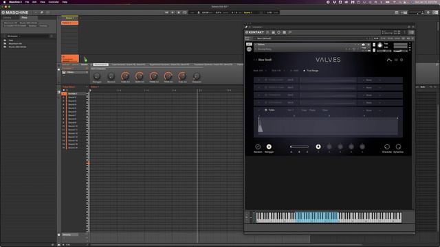440x247 pixels.
Task: Click the round settings icon at Valves top right
Action: [x=401, y=60]
